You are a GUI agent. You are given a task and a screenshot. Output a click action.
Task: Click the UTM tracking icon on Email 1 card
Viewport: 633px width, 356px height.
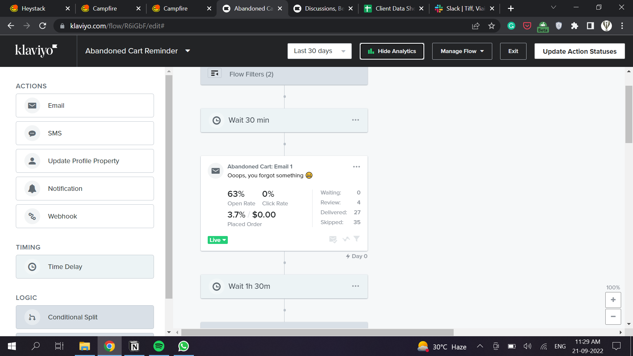[346, 239]
